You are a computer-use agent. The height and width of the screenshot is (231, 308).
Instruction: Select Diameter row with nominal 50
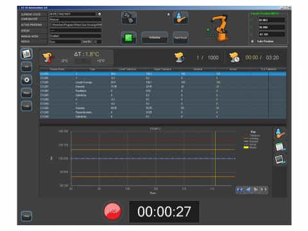pos(163,108)
